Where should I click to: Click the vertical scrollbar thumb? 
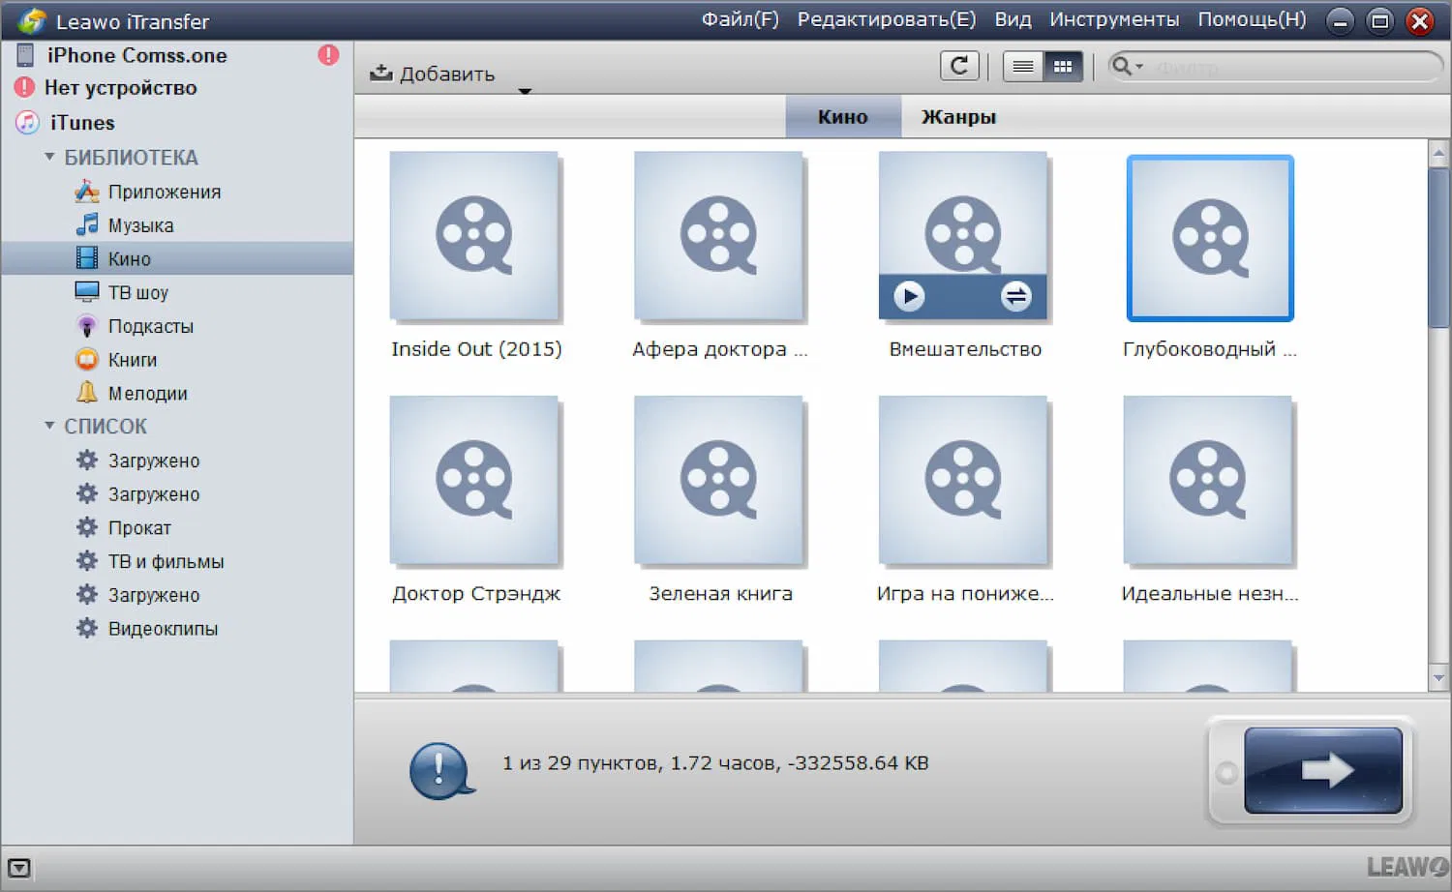tap(1438, 248)
